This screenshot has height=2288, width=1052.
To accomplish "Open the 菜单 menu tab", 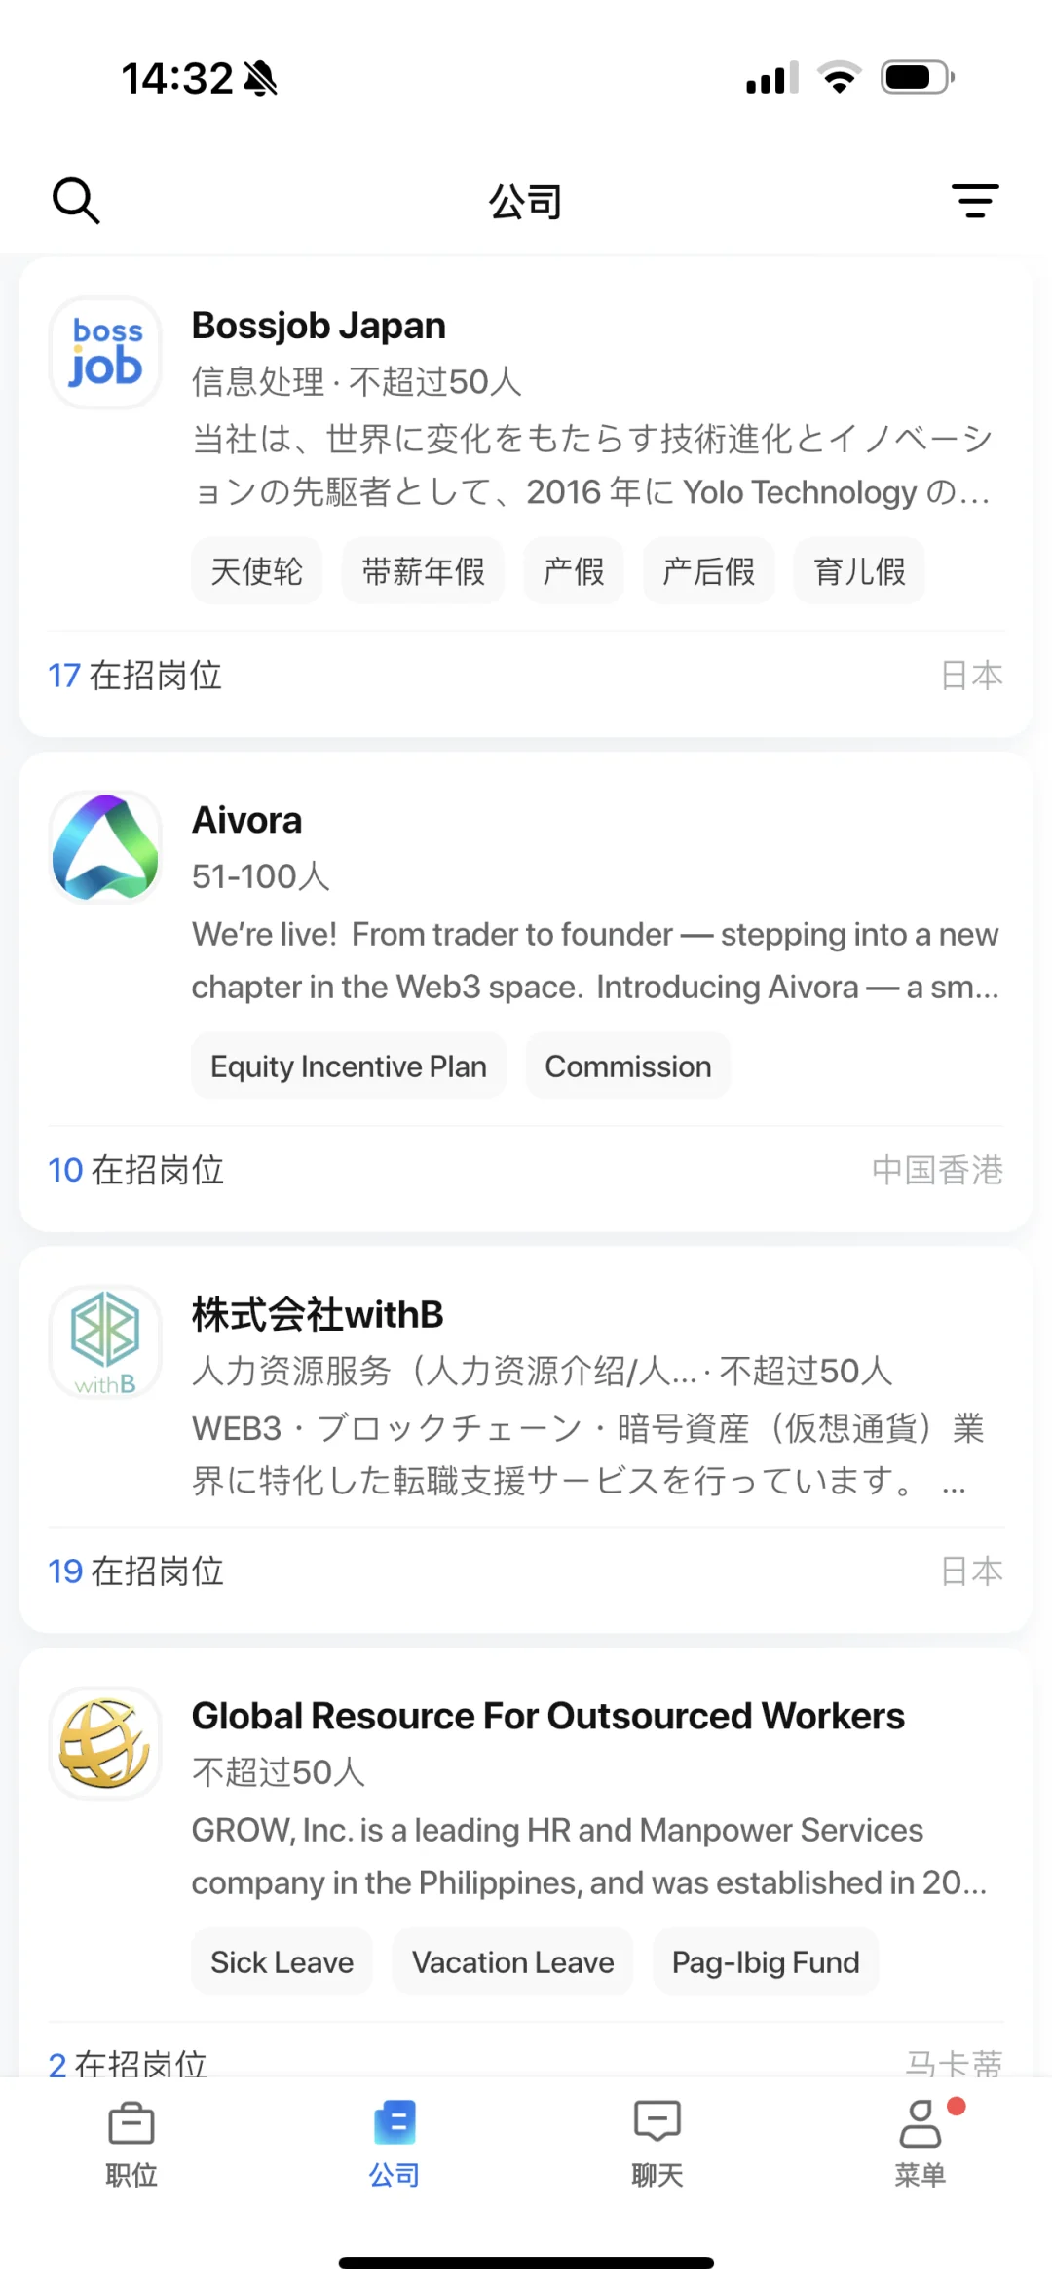I will [x=920, y=2143].
